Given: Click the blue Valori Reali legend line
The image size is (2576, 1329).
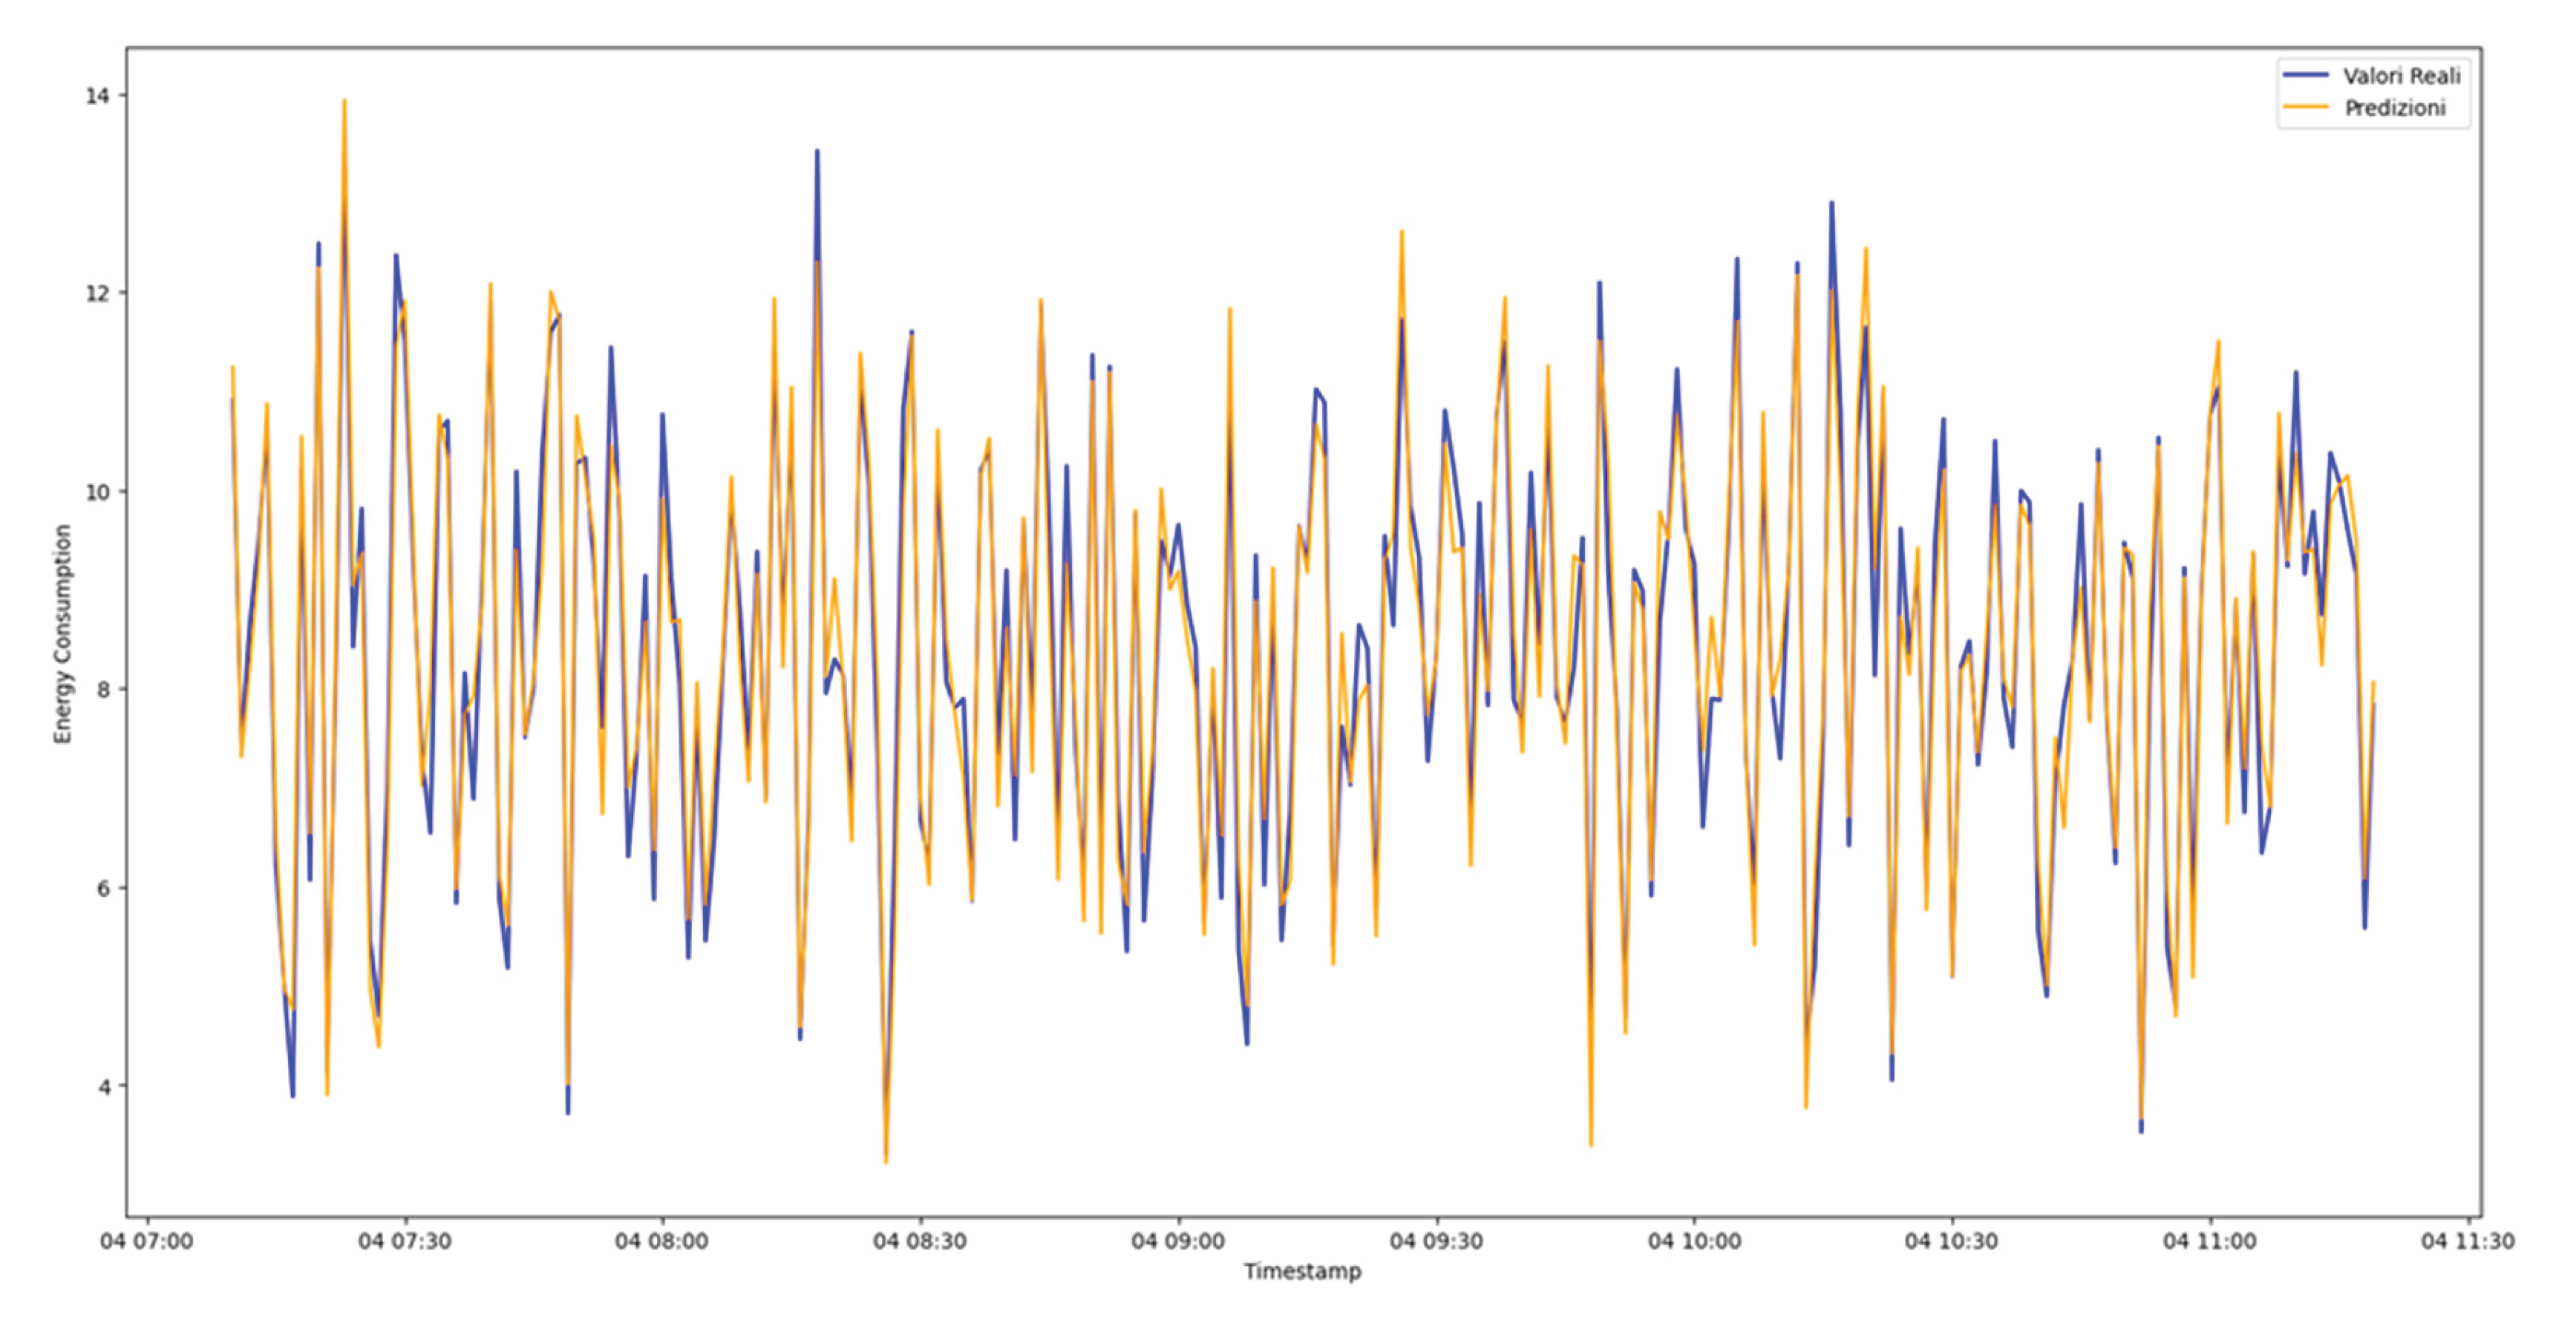Looking at the screenshot, I should (x=2306, y=76).
